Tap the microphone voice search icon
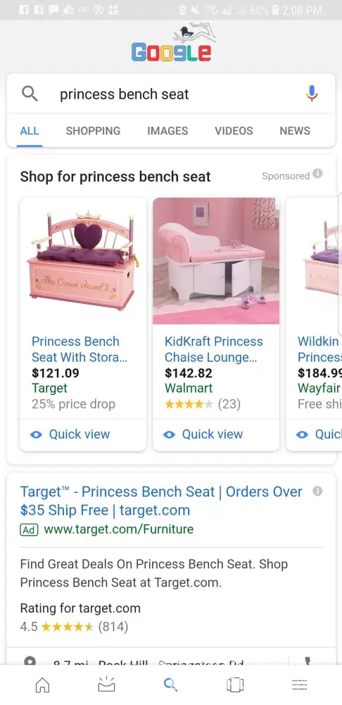 click(312, 94)
